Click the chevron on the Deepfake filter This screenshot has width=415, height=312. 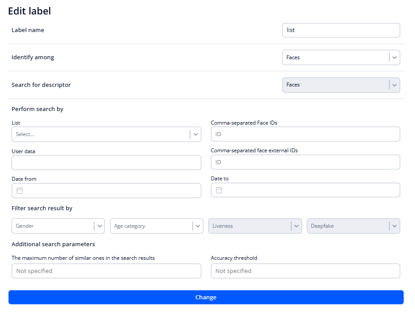point(394,226)
